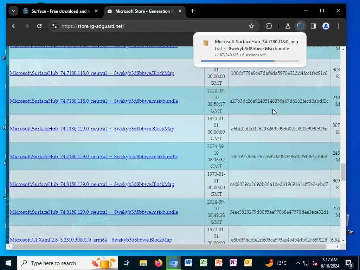
Task: Click the date cell 2024-09-10 08:49:38 GMT
Action: pos(216,212)
